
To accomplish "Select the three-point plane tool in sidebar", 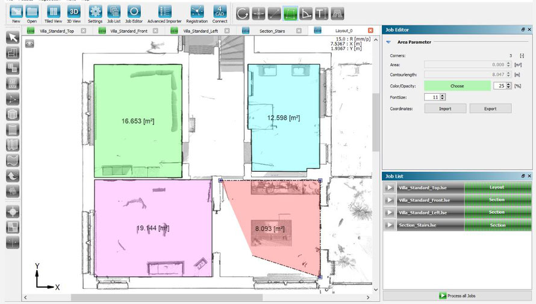I will coord(13,99).
